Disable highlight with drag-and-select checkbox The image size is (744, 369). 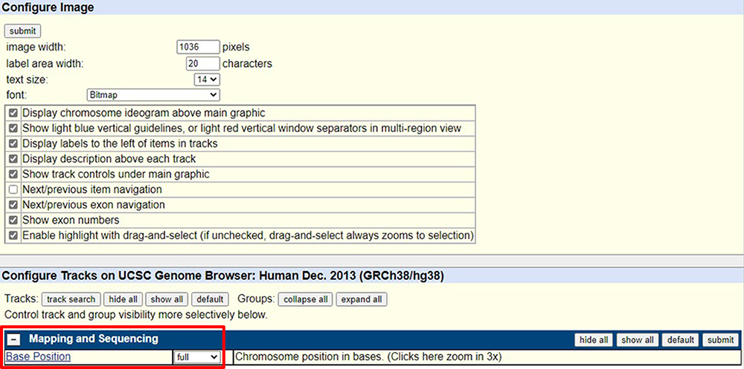13,235
